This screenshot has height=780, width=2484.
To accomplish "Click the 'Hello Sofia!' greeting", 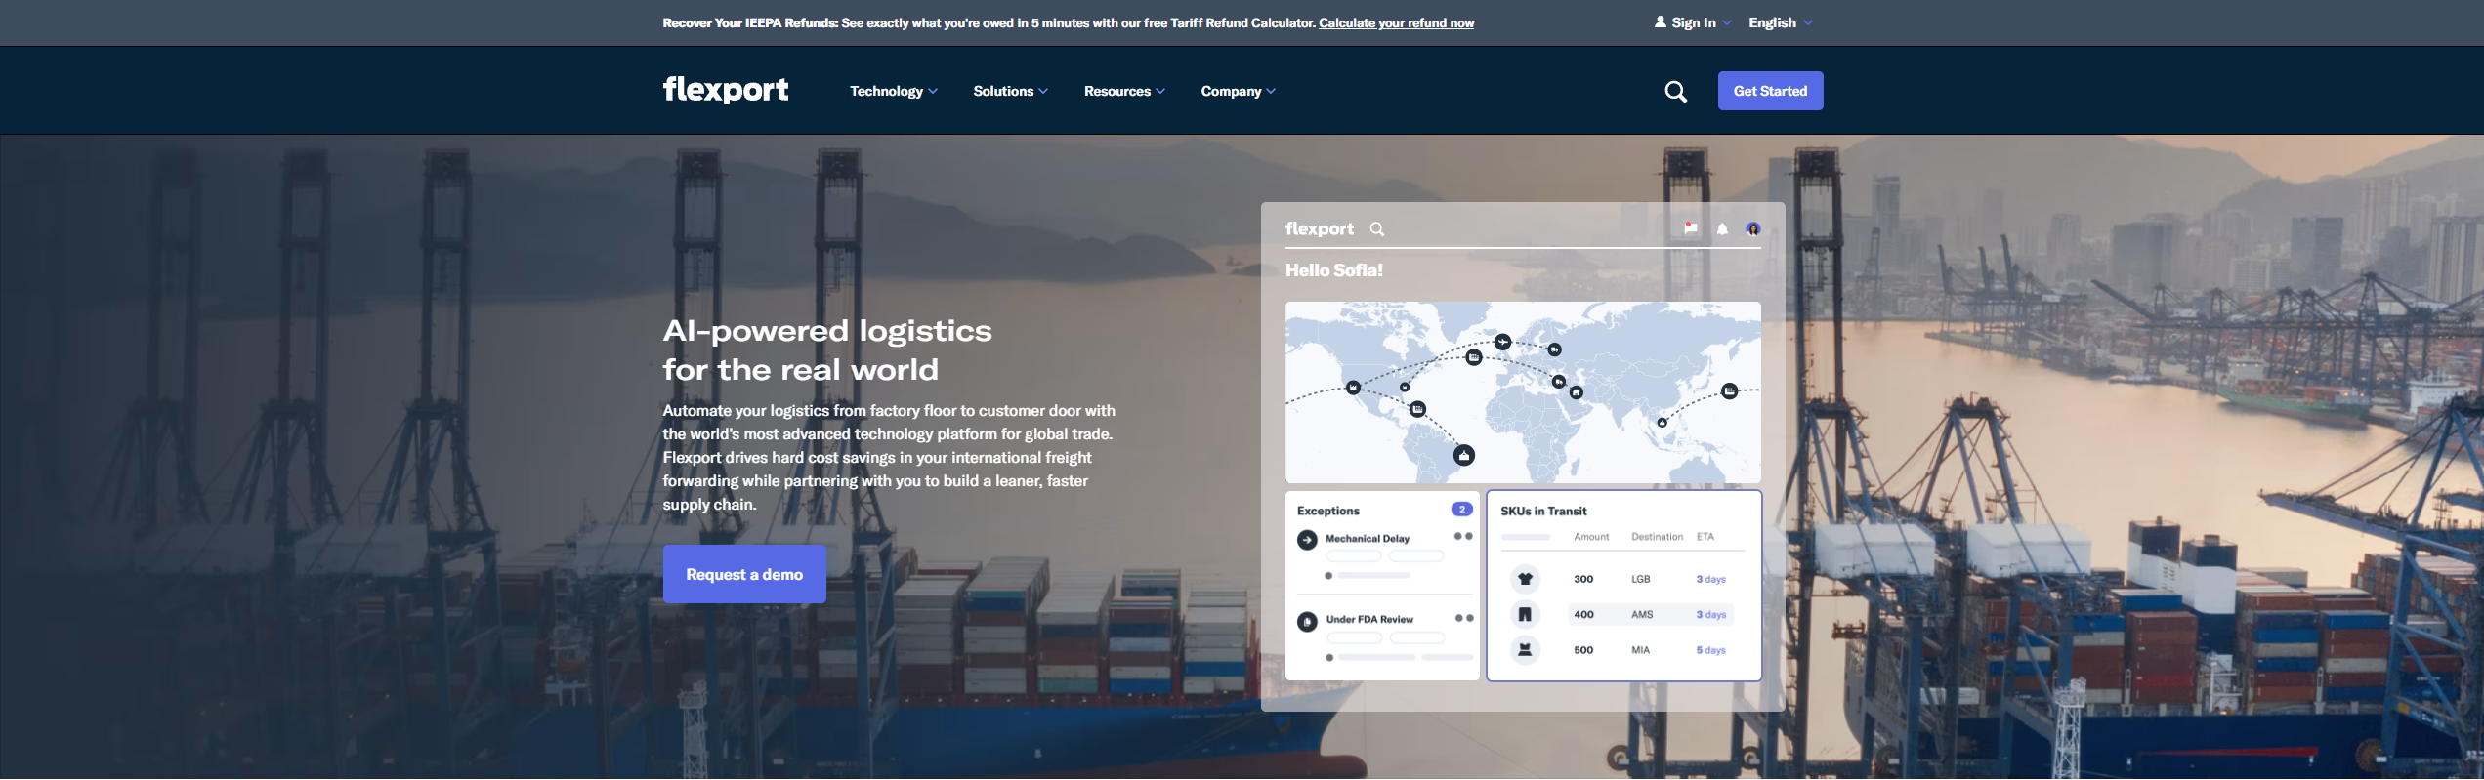I will point(1333,270).
